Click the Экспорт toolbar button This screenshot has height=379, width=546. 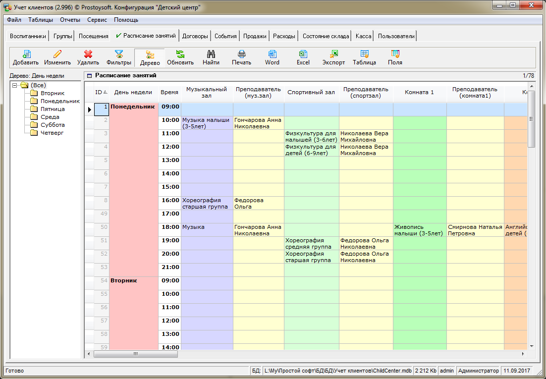pyautogui.click(x=333, y=58)
